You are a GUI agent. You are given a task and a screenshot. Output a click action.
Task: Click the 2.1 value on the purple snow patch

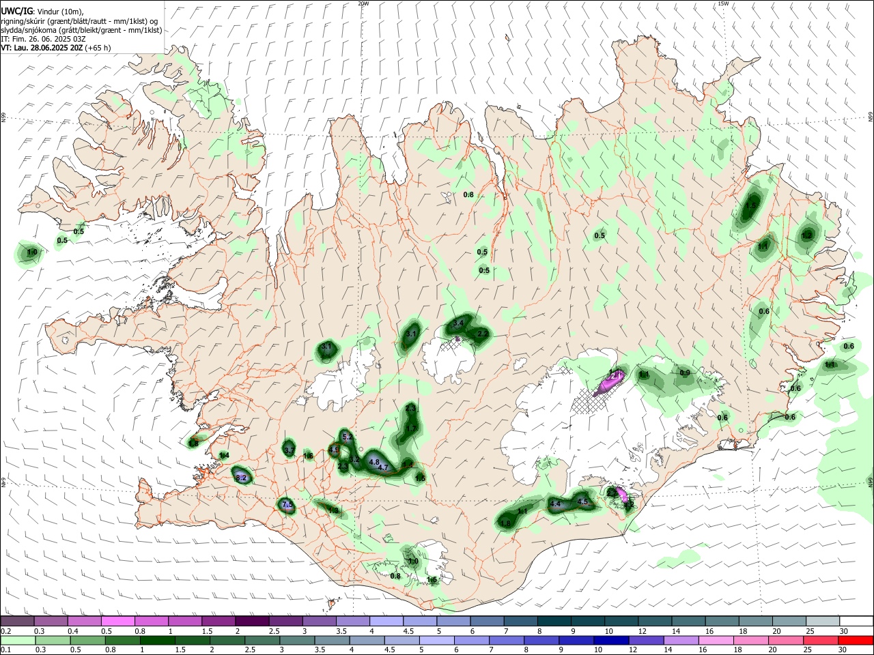[x=615, y=375]
